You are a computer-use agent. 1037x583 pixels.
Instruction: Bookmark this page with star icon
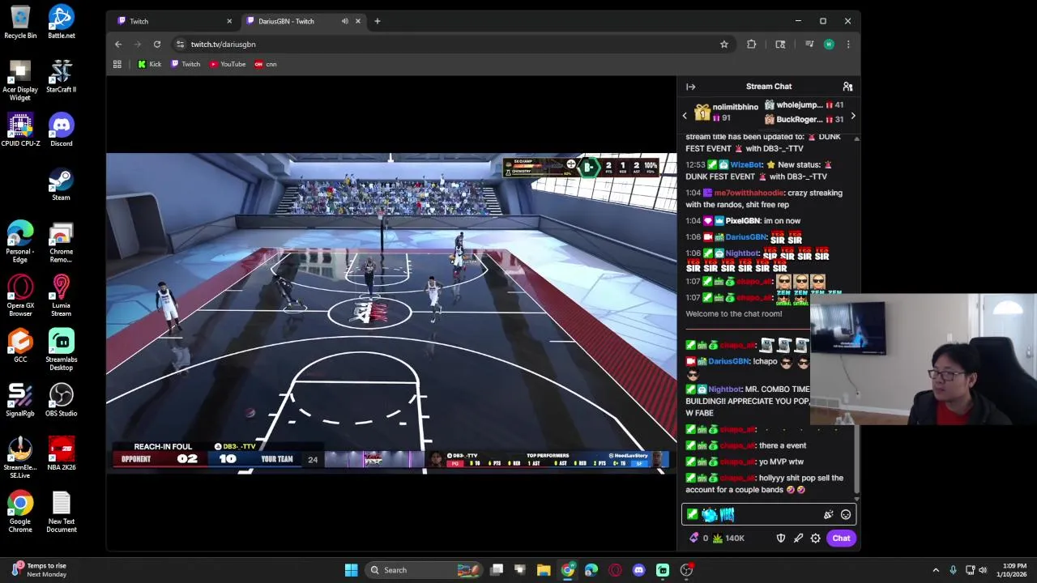click(724, 45)
